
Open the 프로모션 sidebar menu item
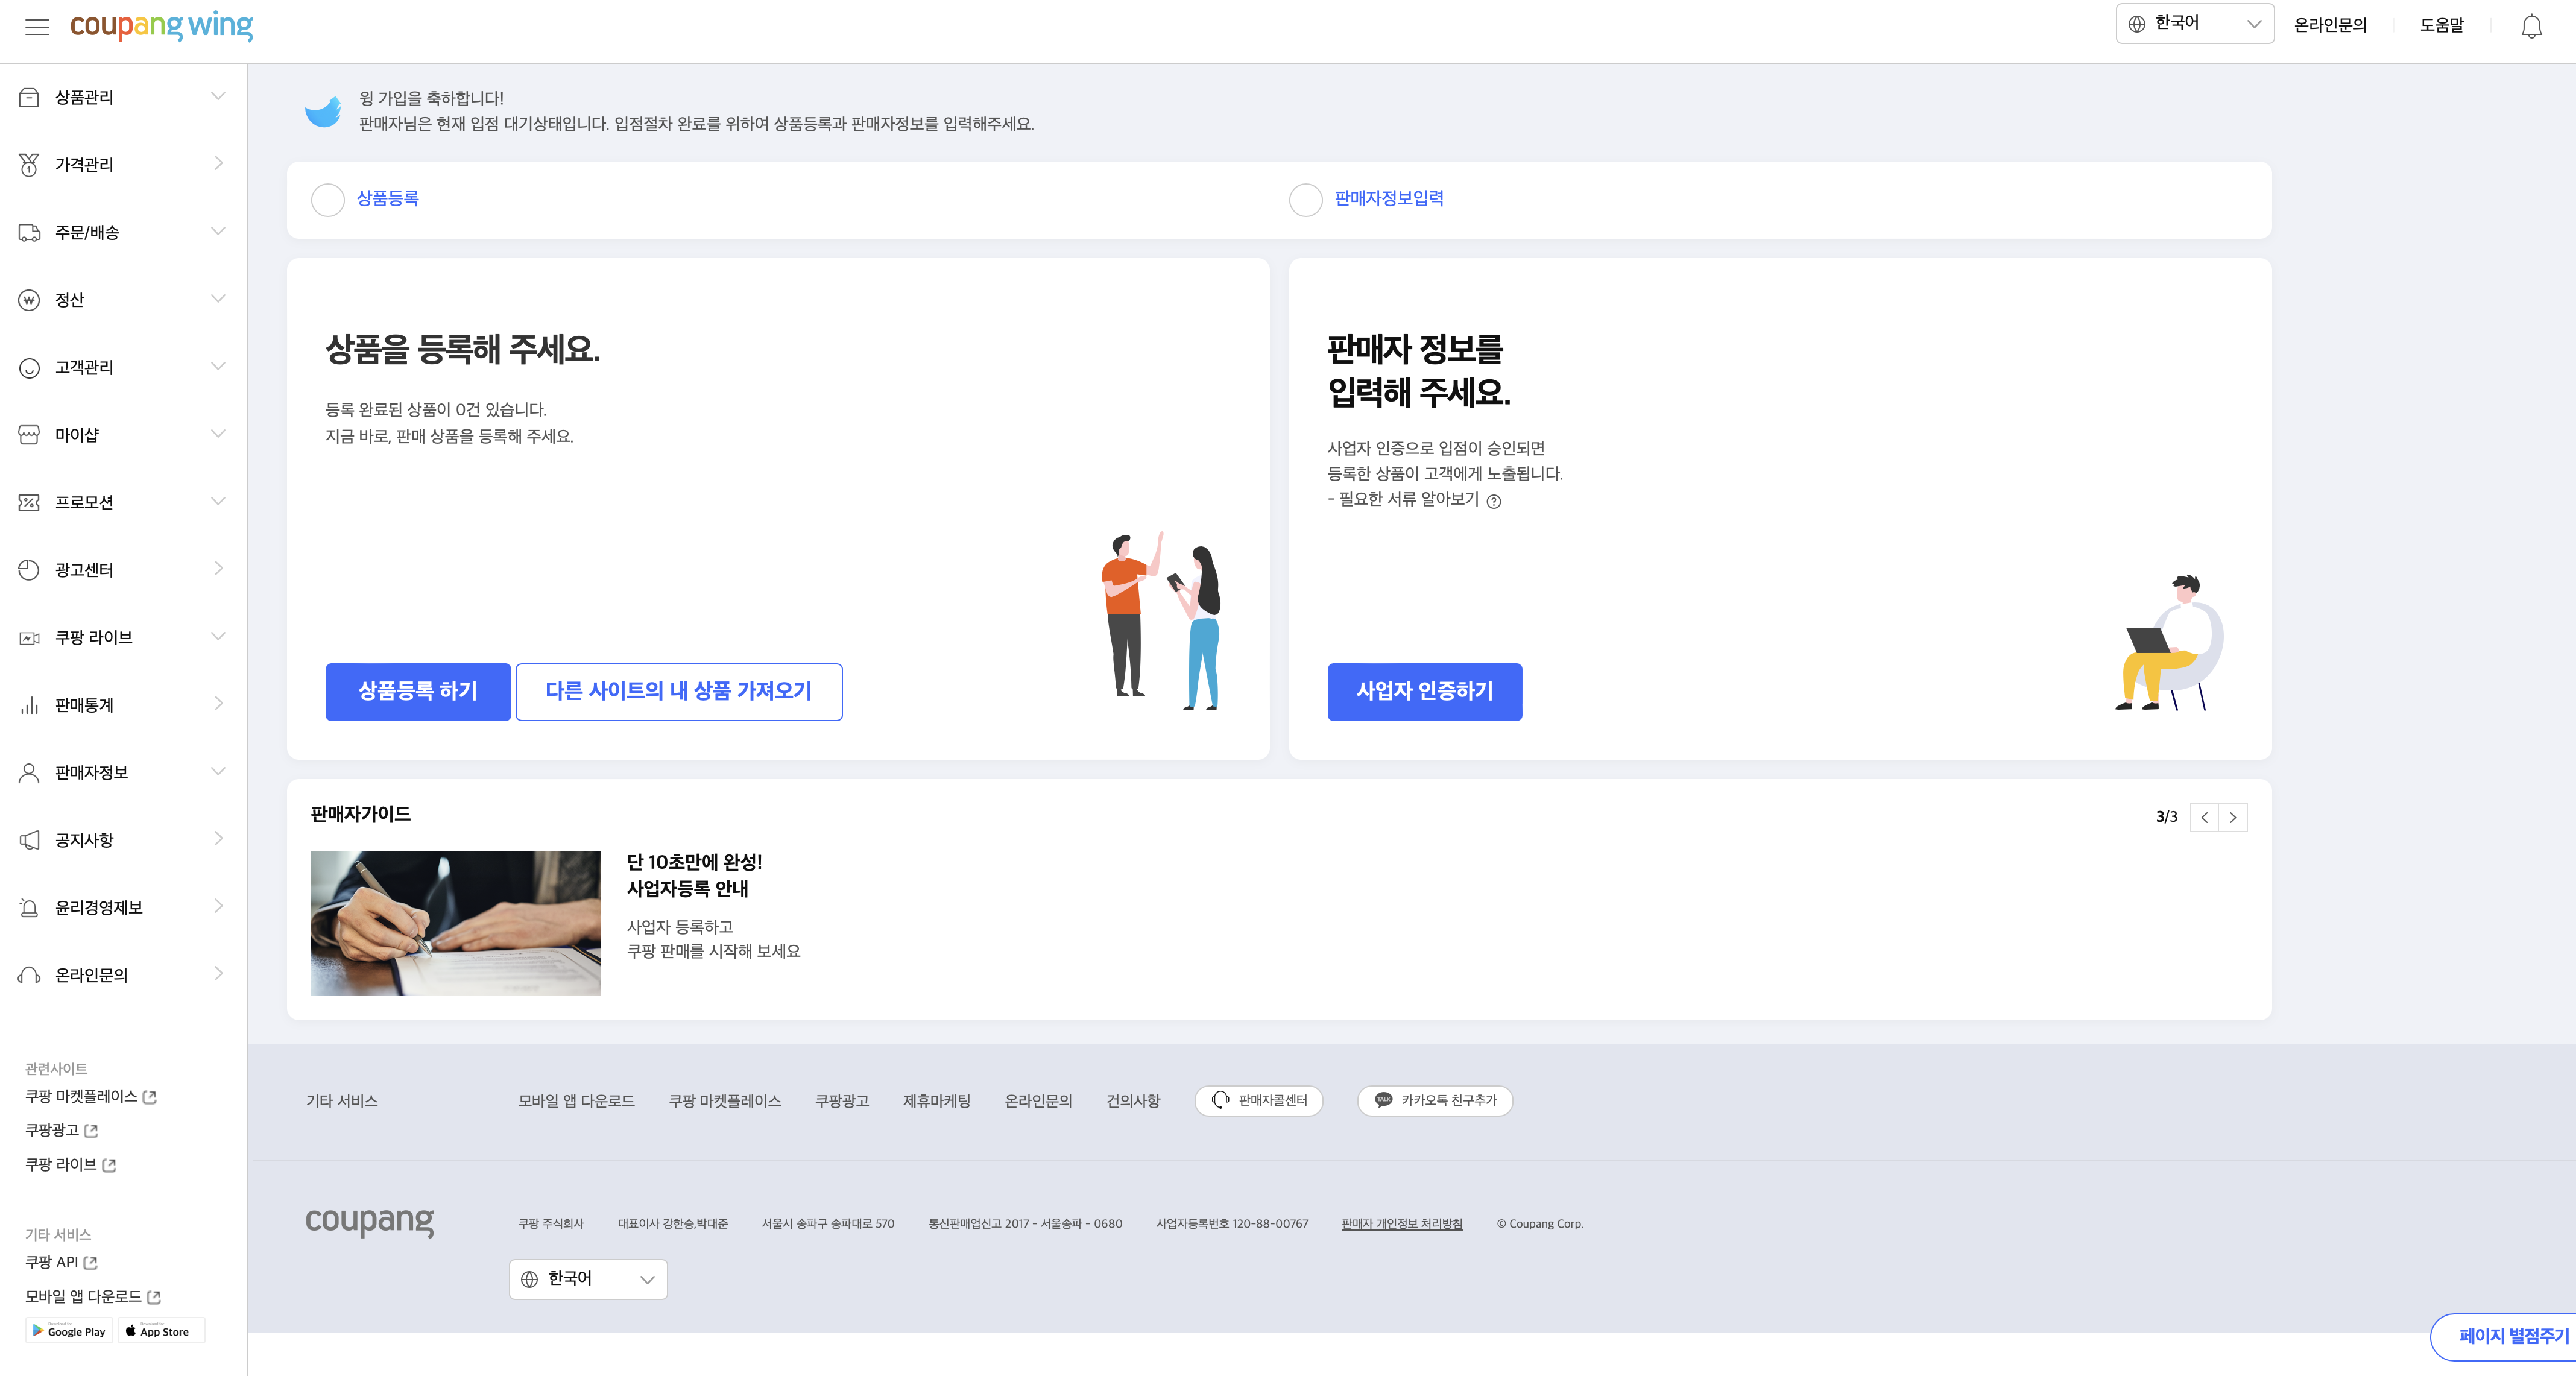pyautogui.click(x=84, y=502)
